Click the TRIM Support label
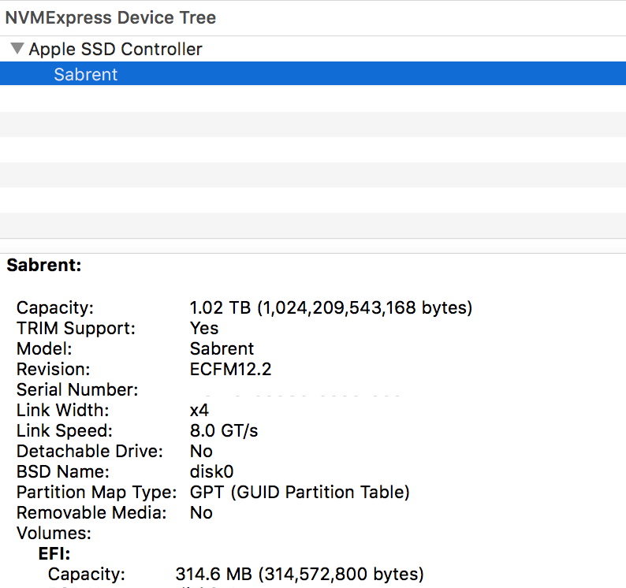Screen dimensions: 626x588 coord(76,329)
